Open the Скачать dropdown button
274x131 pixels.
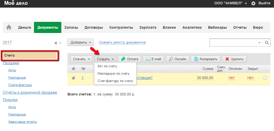click(82, 59)
